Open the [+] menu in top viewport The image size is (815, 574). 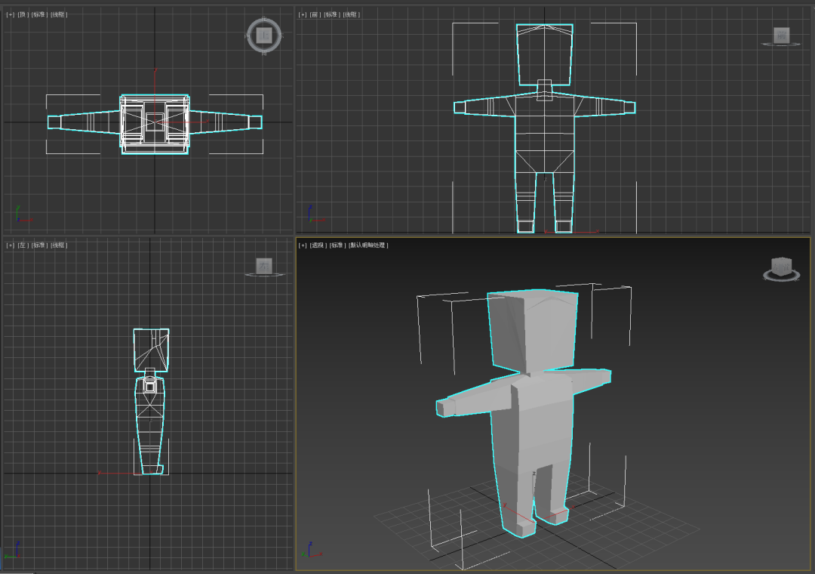(x=10, y=14)
